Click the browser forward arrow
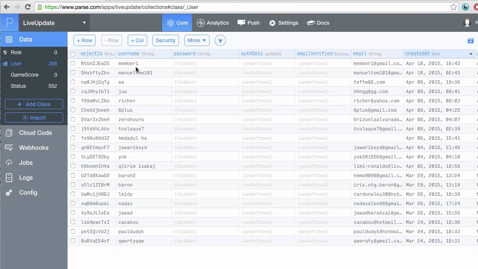The height and width of the screenshot is (269, 478). coord(17,7)
